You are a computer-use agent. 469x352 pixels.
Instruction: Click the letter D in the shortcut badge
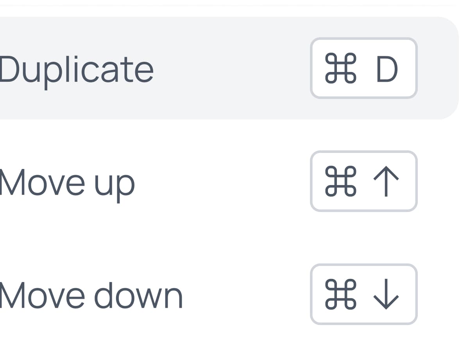387,69
